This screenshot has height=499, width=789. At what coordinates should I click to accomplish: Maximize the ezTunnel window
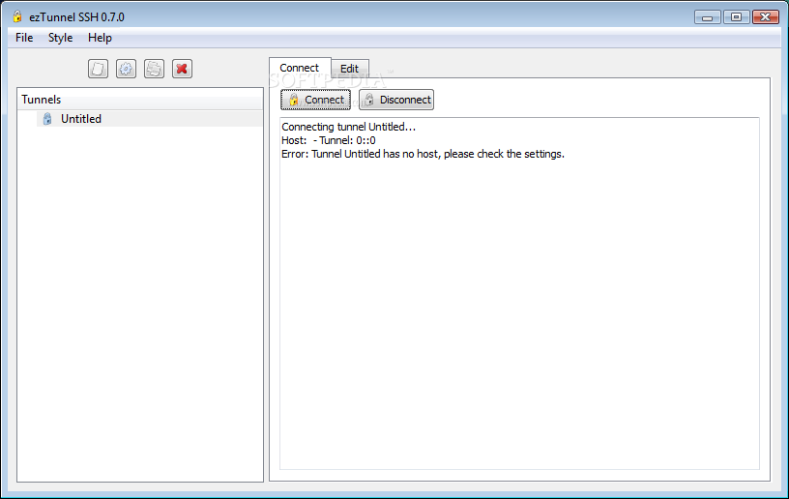tap(736, 17)
